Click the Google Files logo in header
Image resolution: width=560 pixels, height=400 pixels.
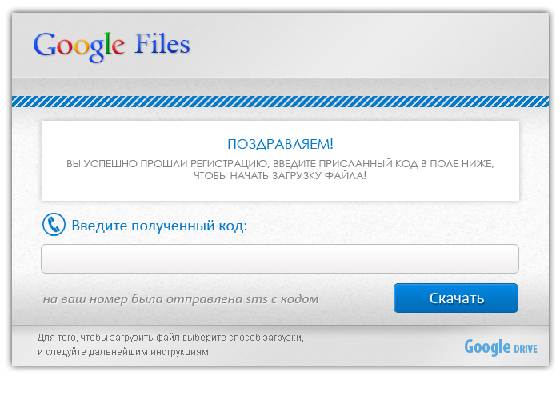pos(111,44)
